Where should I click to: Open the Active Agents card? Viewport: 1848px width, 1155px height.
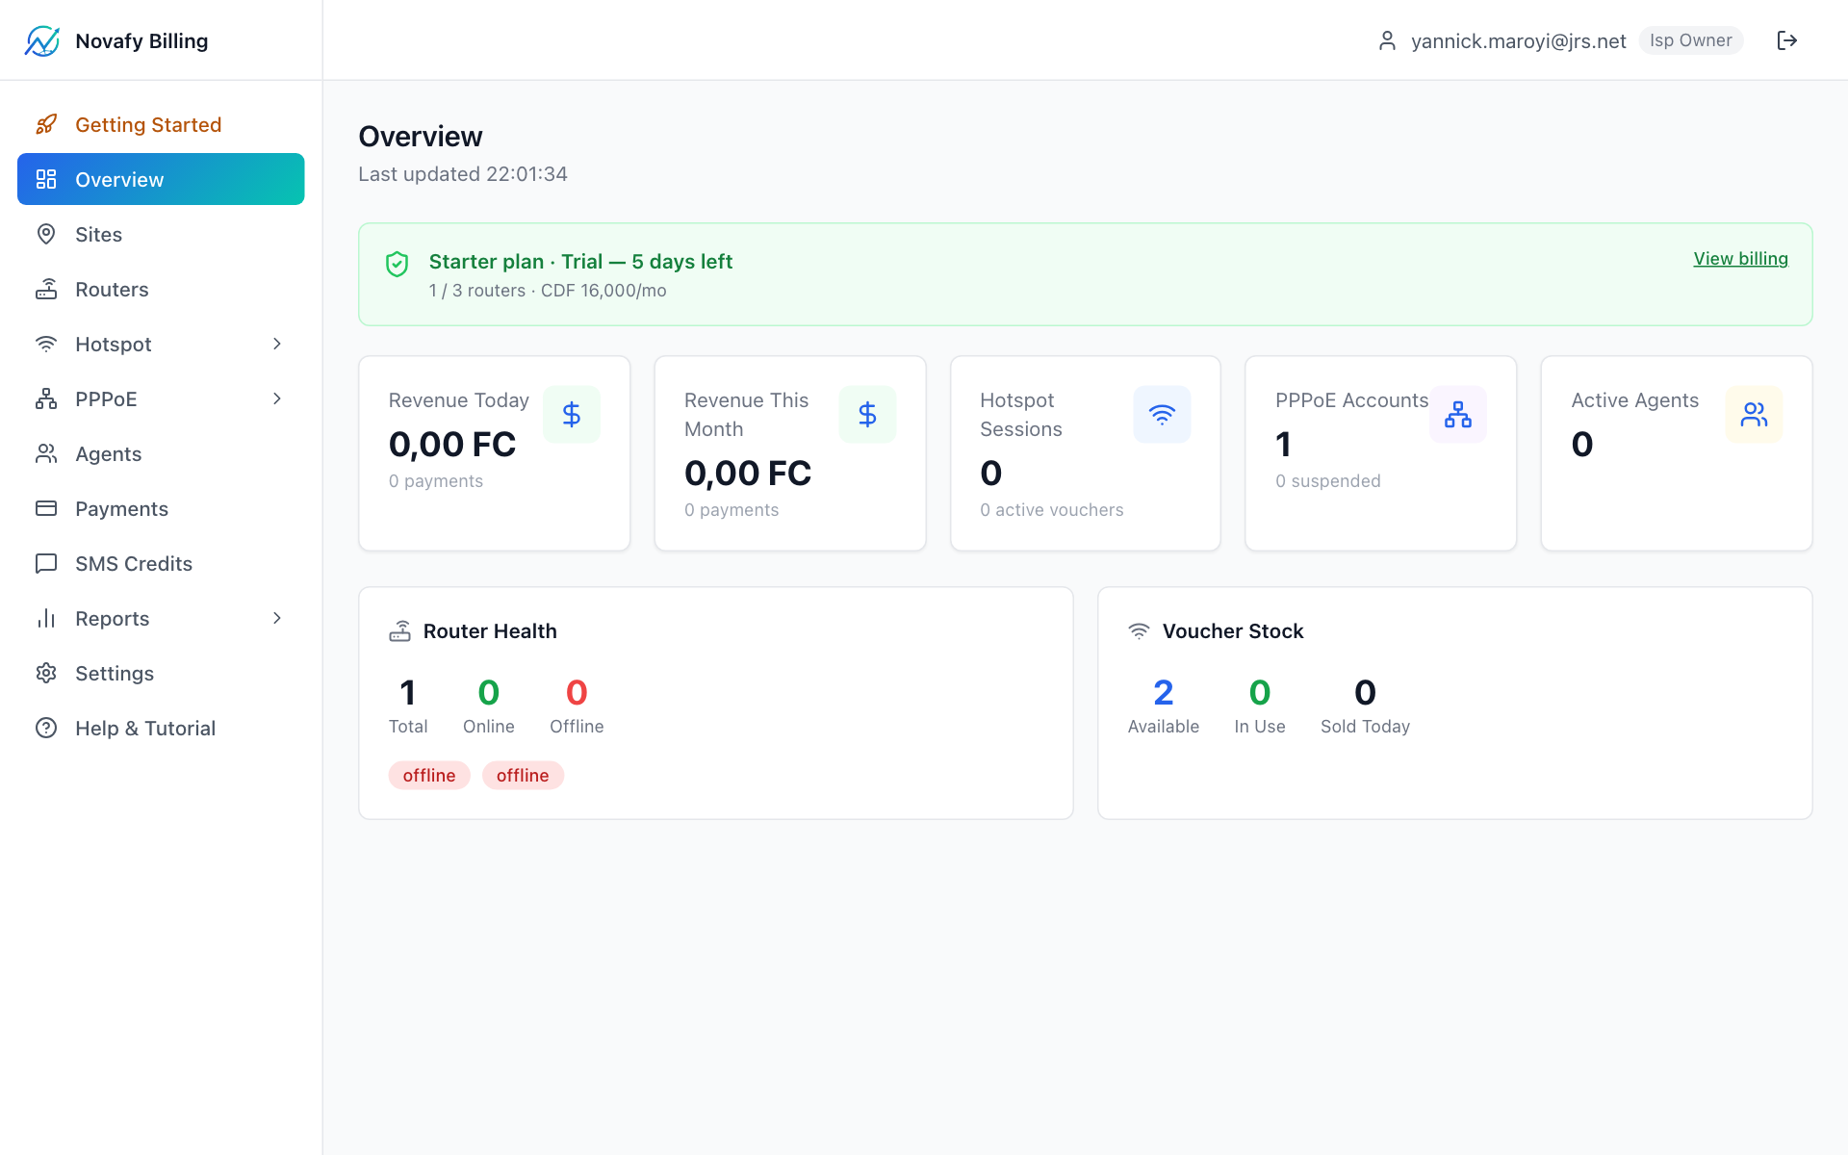(1677, 453)
